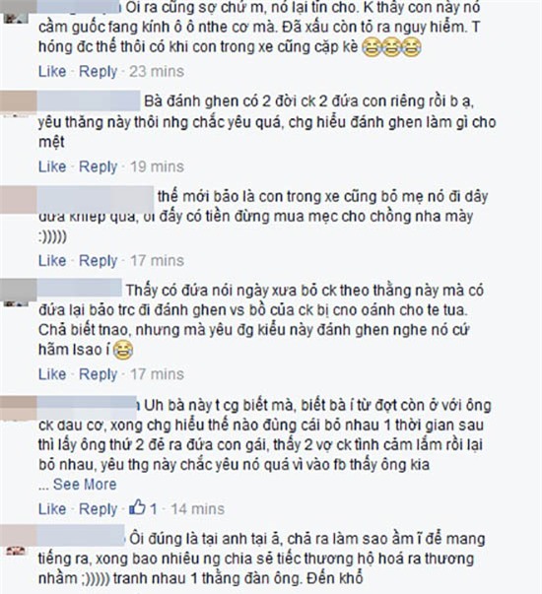Like the 'Thấy có đứa nói' comment
The image size is (542, 594).
(52, 374)
